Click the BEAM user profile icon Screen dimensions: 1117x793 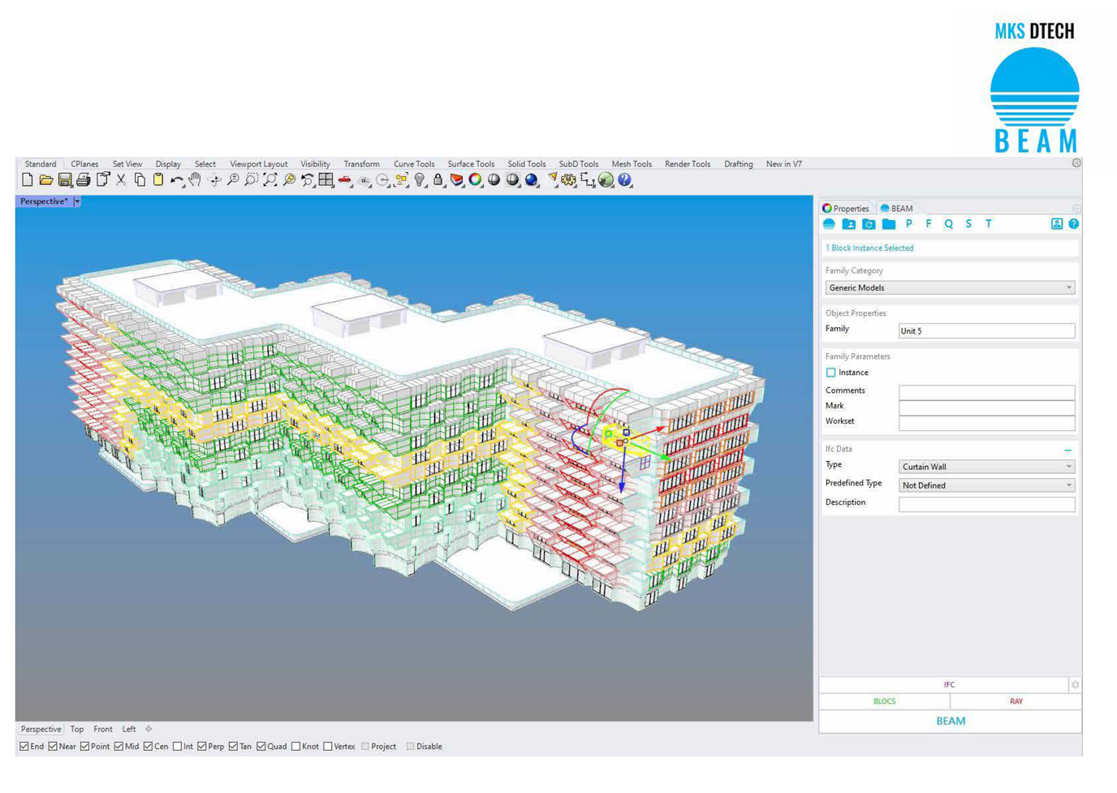click(x=1056, y=224)
